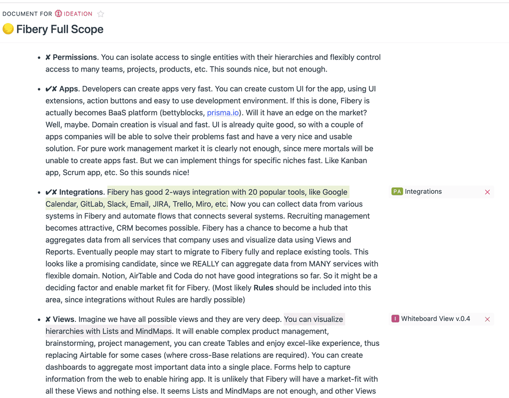509x398 pixels.
Task: Click the PA avatar badge next to Integrations
Action: coord(397,191)
